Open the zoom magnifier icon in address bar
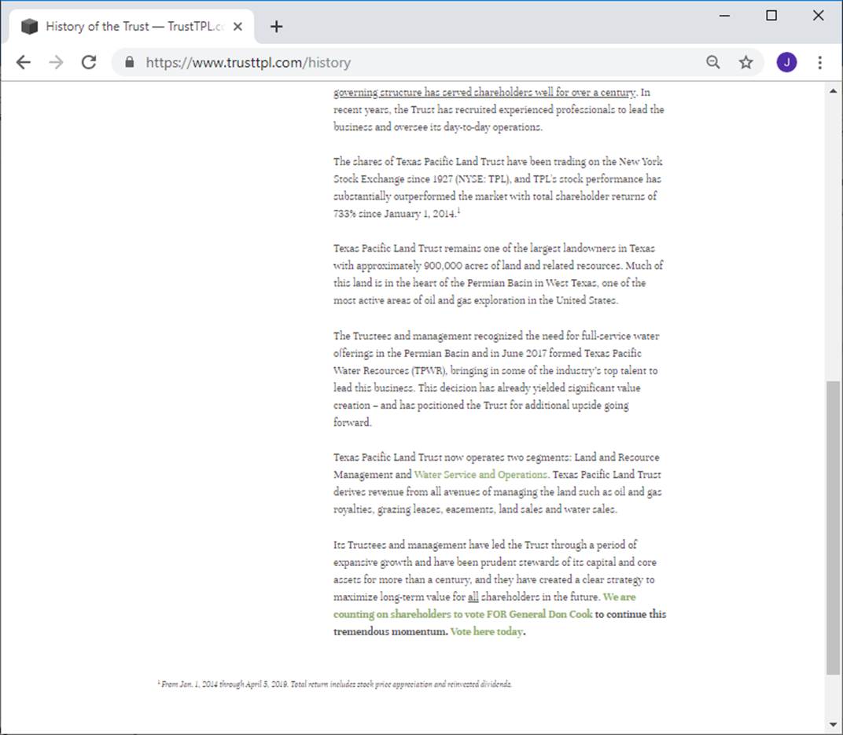843x735 pixels. pos(712,63)
